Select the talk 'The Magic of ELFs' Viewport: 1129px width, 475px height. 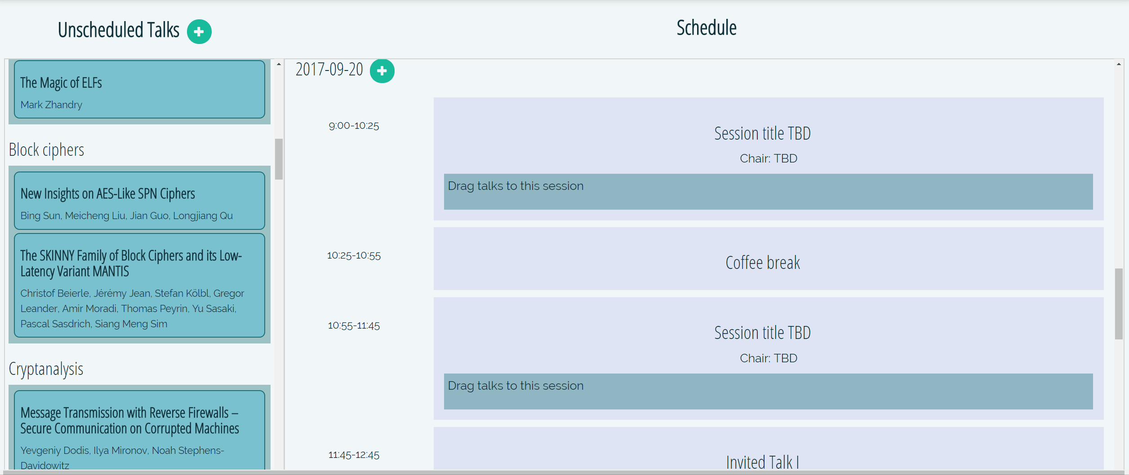pos(139,90)
